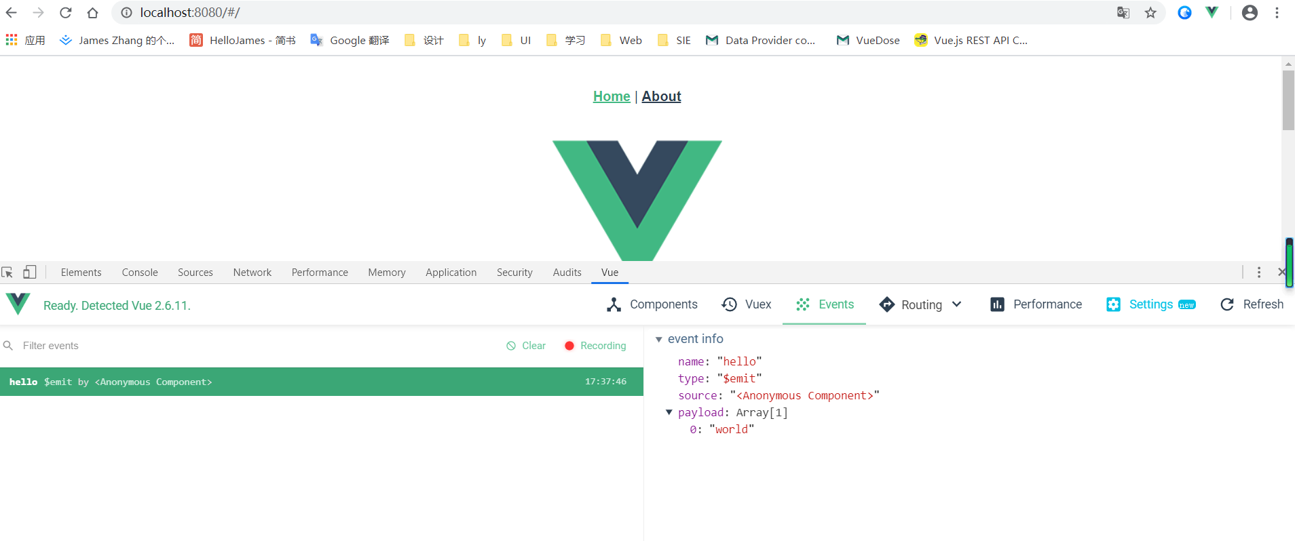Switch to the Vuex view

pyautogui.click(x=746, y=304)
